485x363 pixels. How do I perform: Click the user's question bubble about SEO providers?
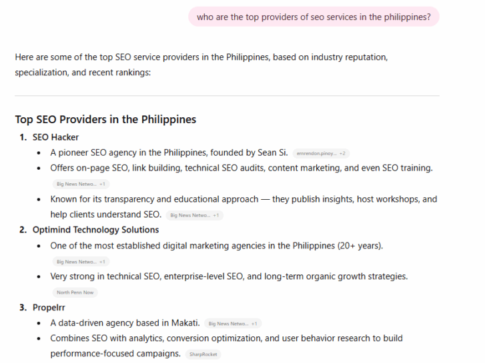[314, 17]
